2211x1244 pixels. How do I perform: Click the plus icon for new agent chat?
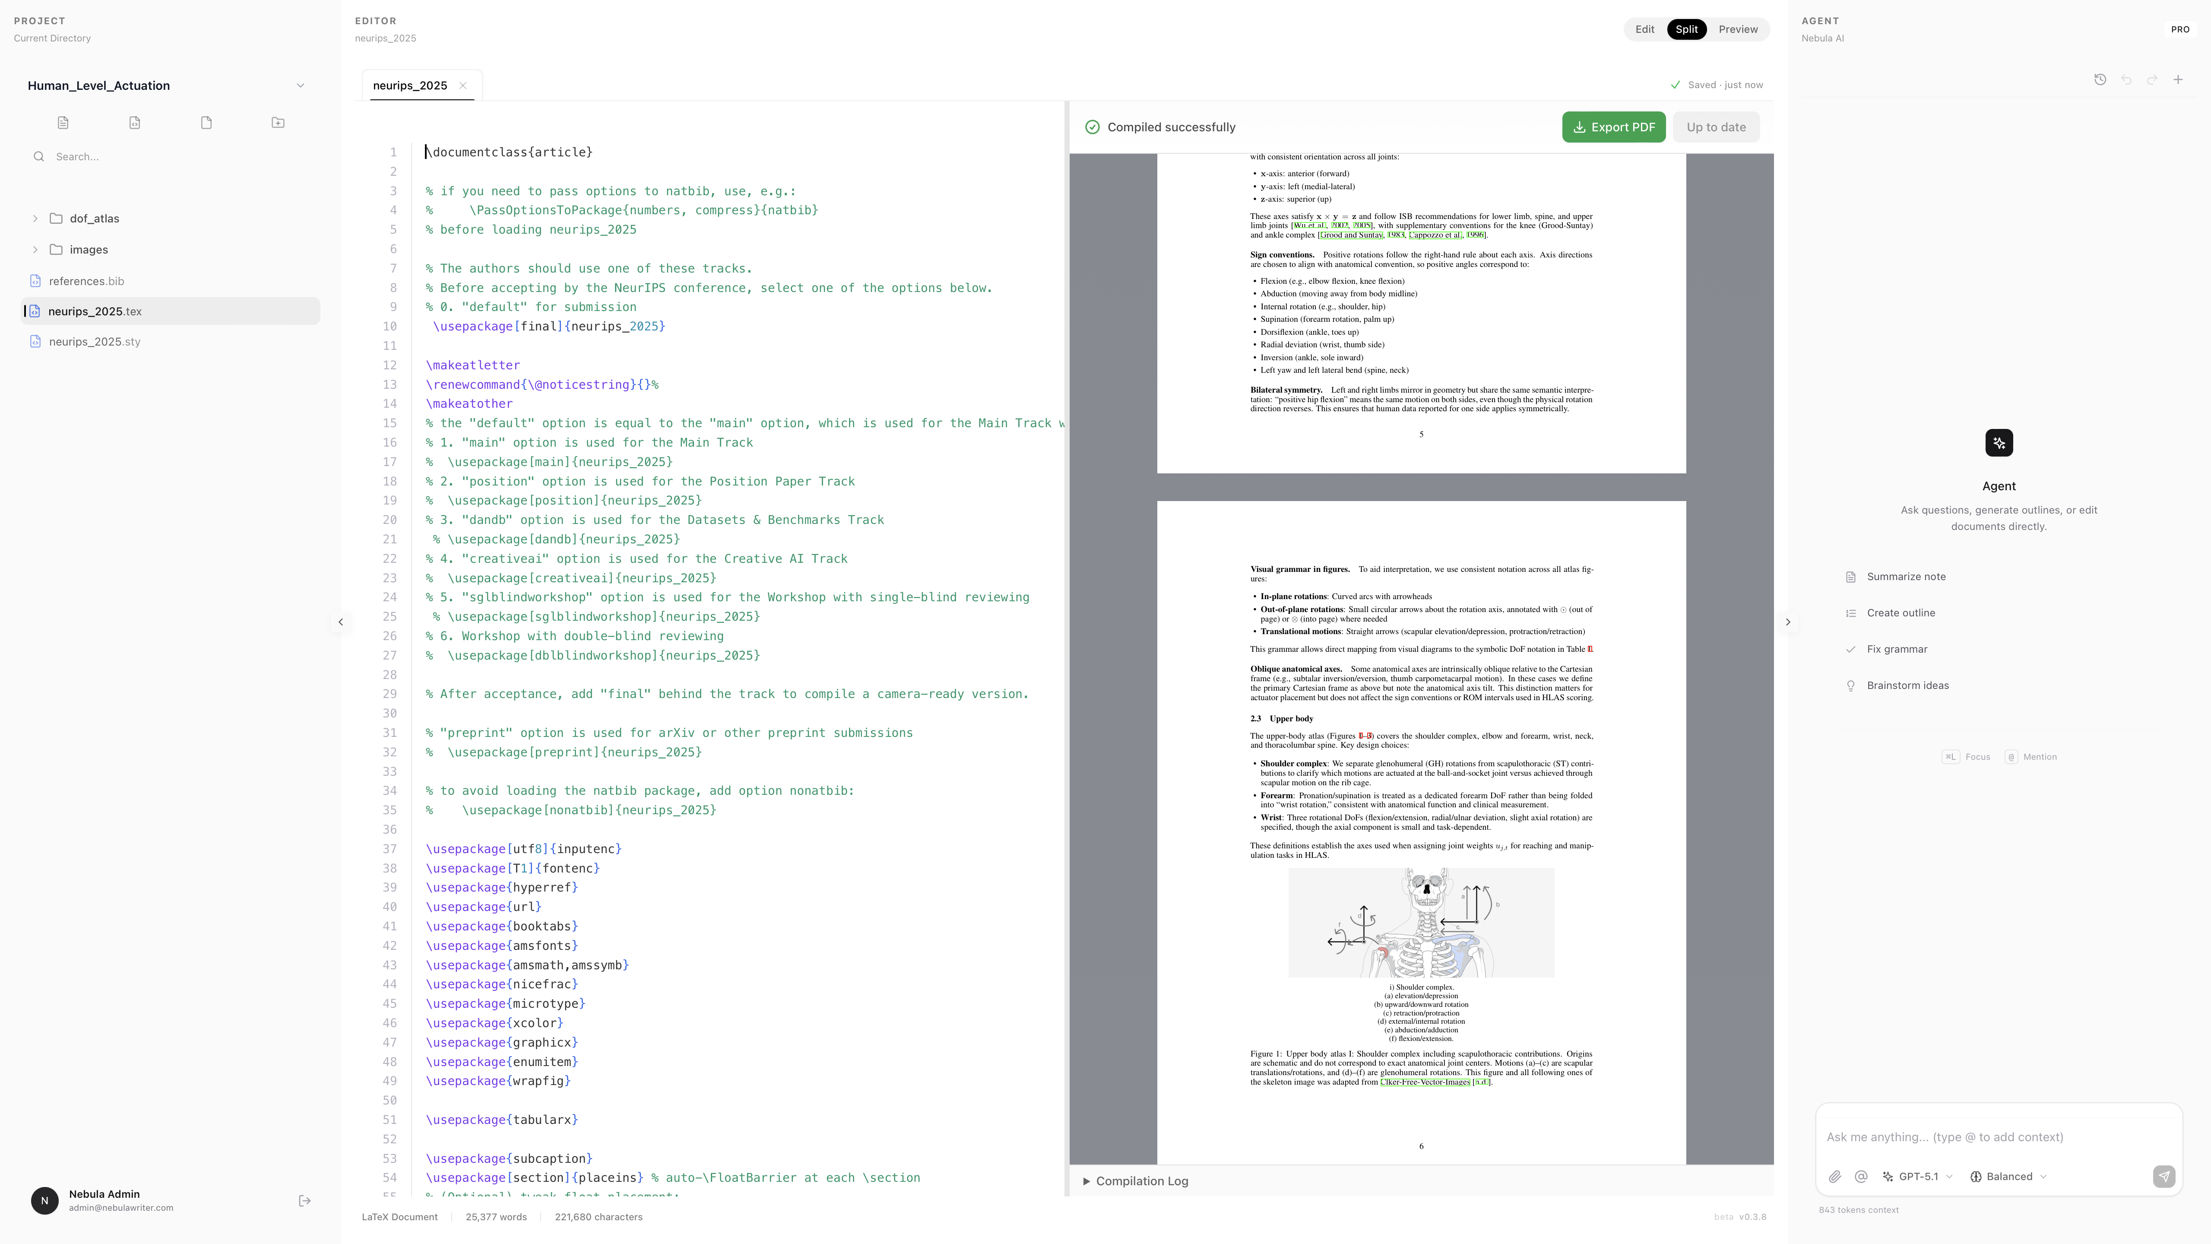[x=2177, y=80]
